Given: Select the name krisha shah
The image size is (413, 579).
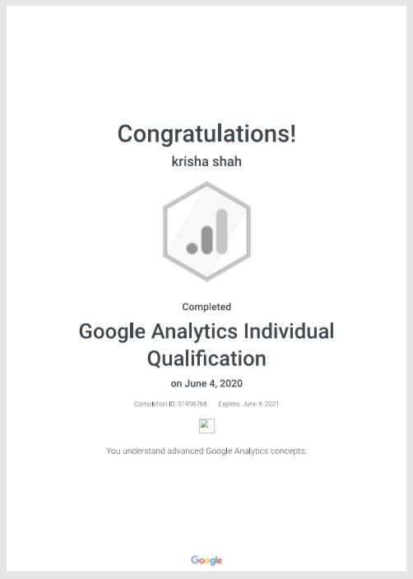Looking at the screenshot, I should [x=206, y=161].
